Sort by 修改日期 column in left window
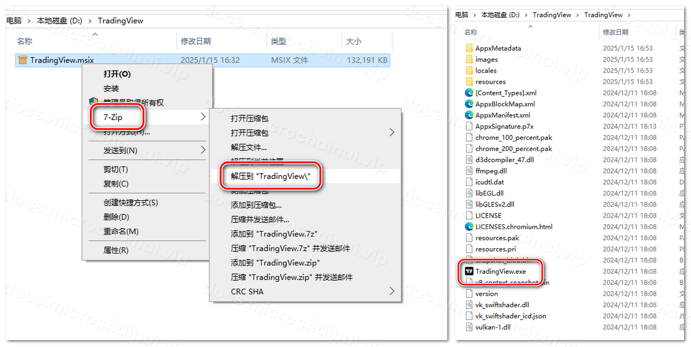 click(196, 41)
